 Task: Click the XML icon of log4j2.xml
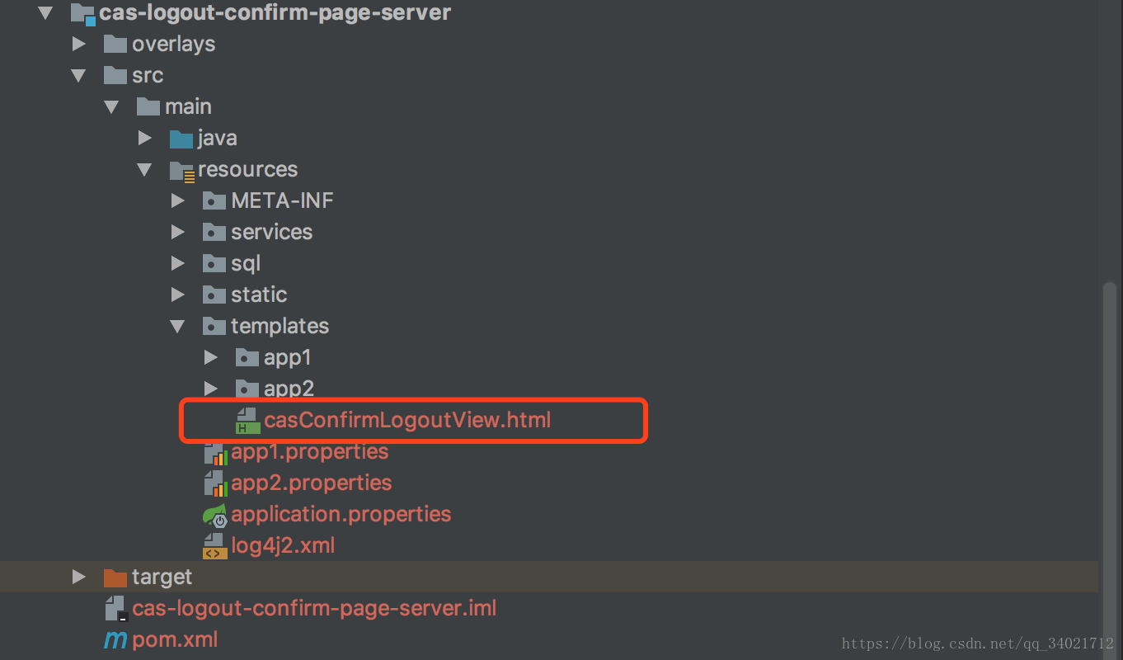[215, 546]
